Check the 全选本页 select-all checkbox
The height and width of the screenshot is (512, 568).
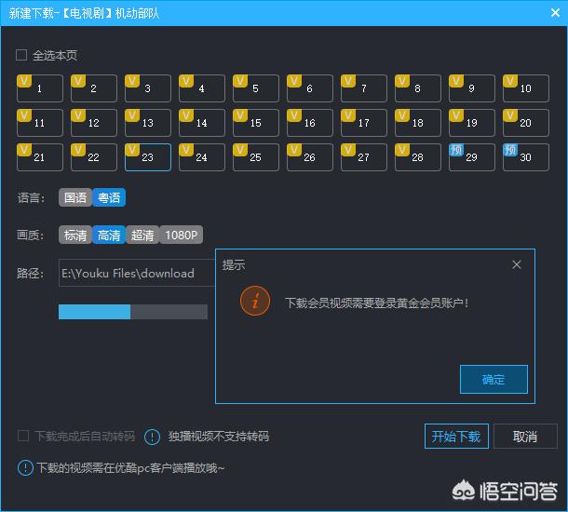click(21, 56)
